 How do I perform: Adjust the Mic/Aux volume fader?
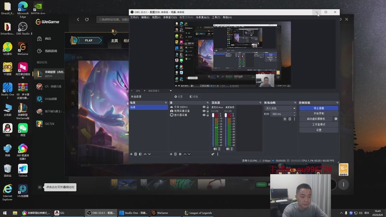pyautogui.click(x=213, y=116)
